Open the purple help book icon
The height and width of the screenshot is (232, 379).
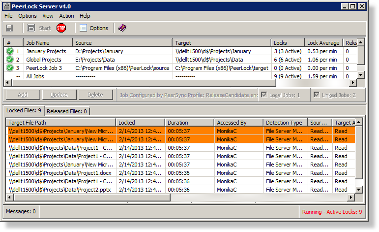click(122, 28)
